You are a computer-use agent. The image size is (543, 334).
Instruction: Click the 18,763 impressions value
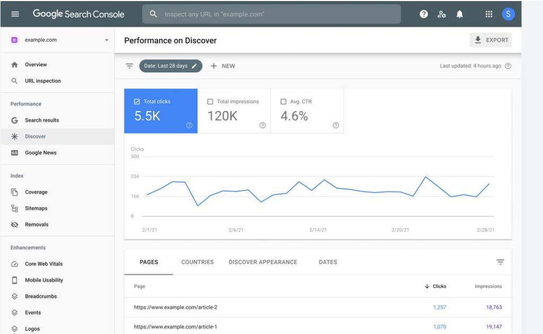coord(494,308)
